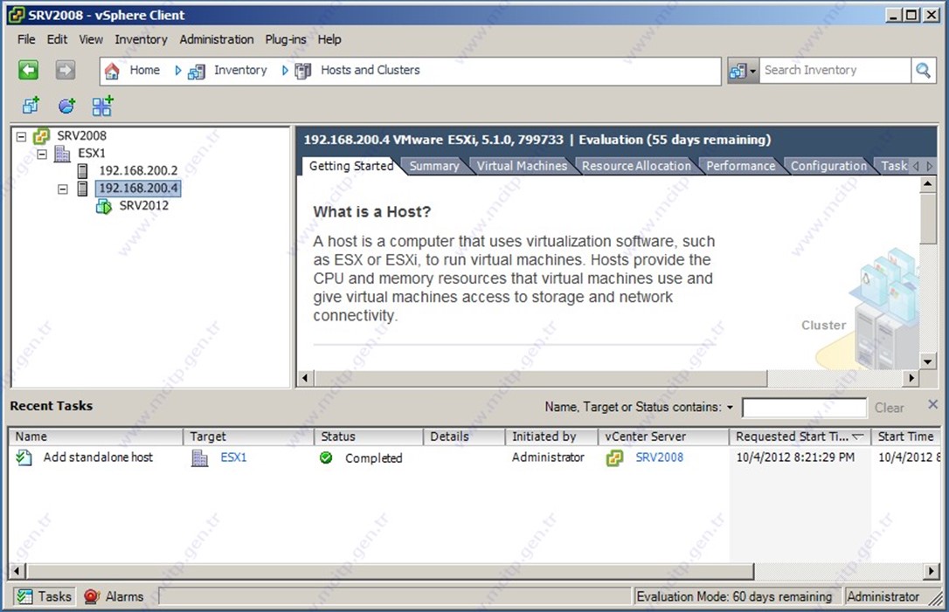Click the Tasks status bar button
The image size is (949, 612).
[x=44, y=597]
